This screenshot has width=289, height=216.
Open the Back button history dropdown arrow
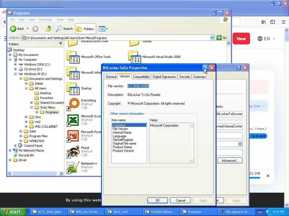pos(27,29)
